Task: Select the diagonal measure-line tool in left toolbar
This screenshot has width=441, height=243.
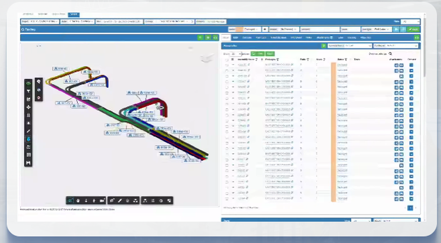Action: pos(28,131)
